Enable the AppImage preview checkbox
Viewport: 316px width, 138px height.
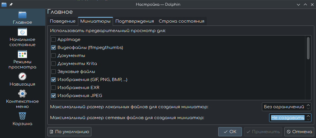(x=53, y=40)
